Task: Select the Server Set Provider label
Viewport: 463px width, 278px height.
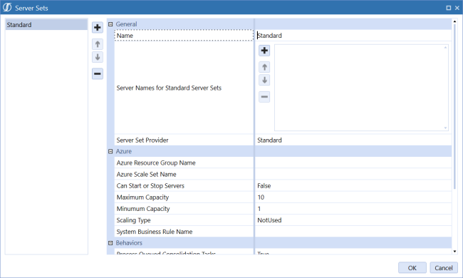Action: pos(142,140)
